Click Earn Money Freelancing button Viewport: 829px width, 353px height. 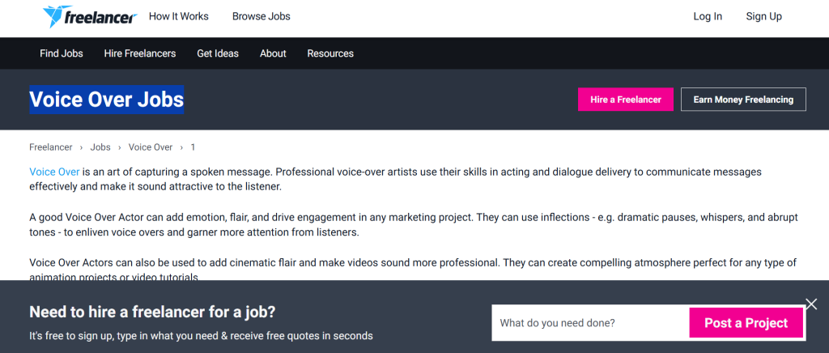(x=743, y=100)
